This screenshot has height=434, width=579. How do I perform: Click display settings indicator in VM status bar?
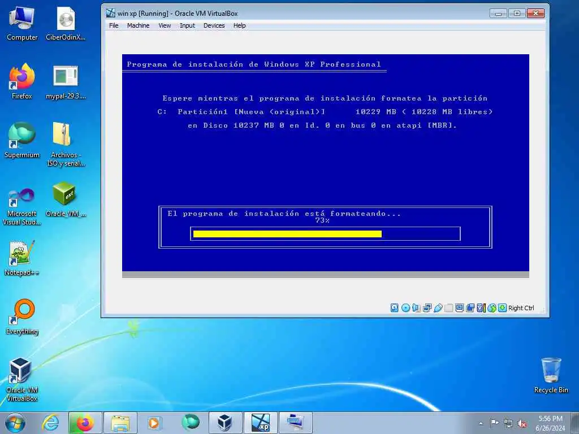point(459,308)
